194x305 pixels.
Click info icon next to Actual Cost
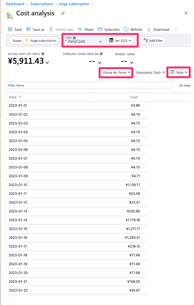click(x=43, y=54)
